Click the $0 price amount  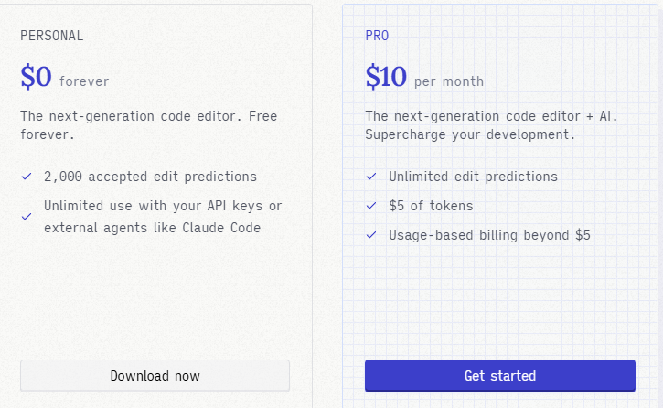pos(37,78)
